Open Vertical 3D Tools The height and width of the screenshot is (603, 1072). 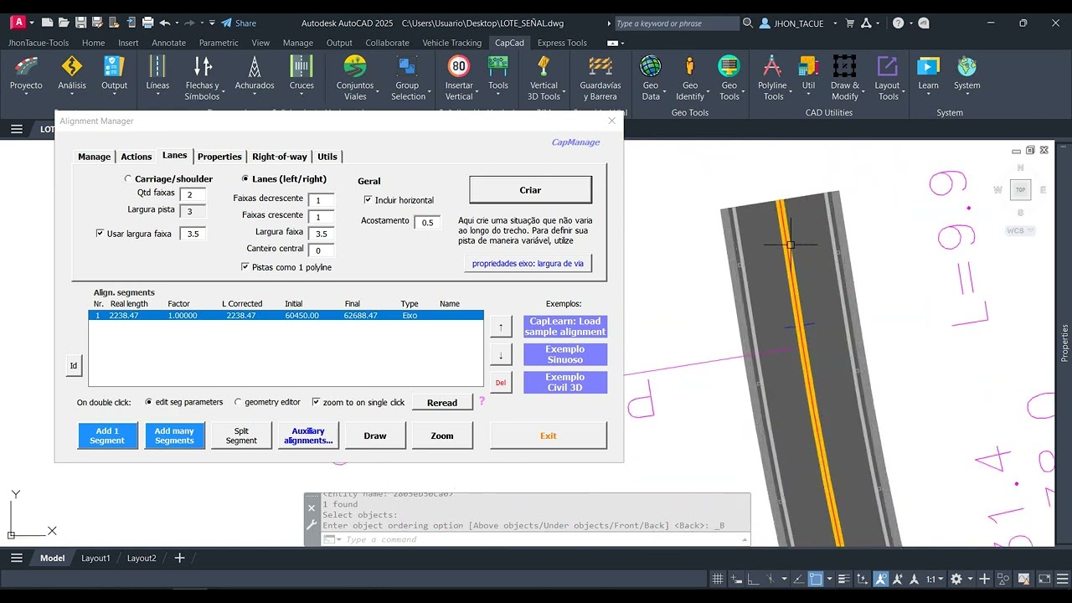[544, 78]
